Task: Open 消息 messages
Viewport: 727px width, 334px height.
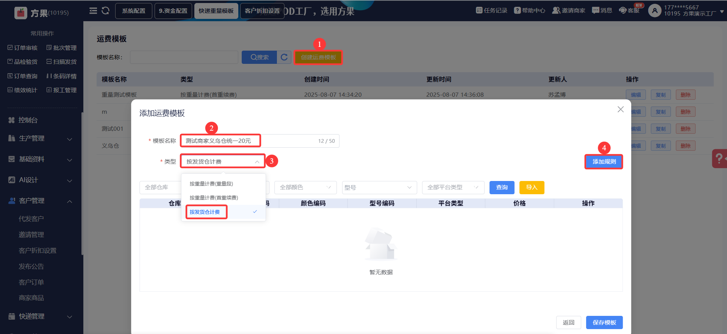Action: 602,11
